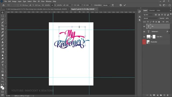Open the Search magnifier in options bar
The height and width of the screenshot is (97, 172).
click(x=160, y=5)
